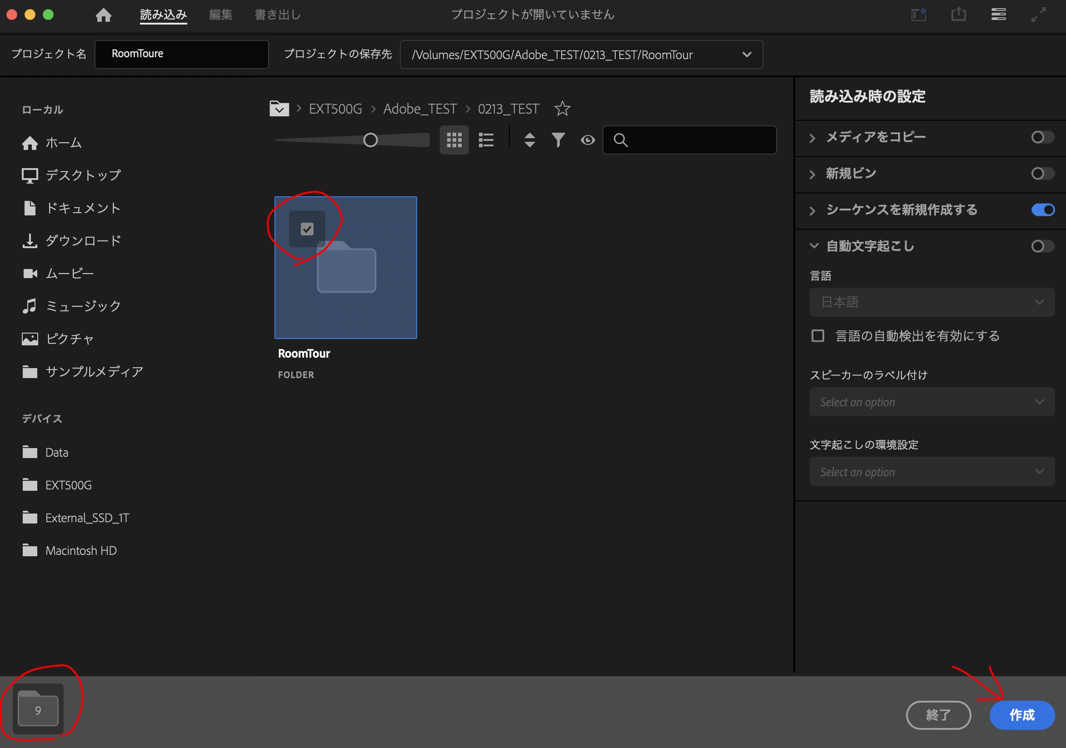Open the project save location dropdown
The width and height of the screenshot is (1066, 748).
click(747, 55)
